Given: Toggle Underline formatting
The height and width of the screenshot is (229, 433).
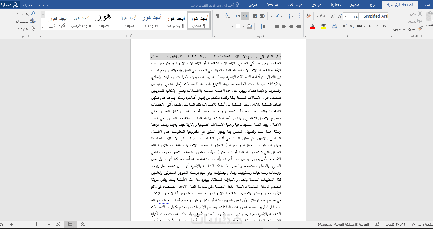Looking at the screenshot, I should pos(370,26).
